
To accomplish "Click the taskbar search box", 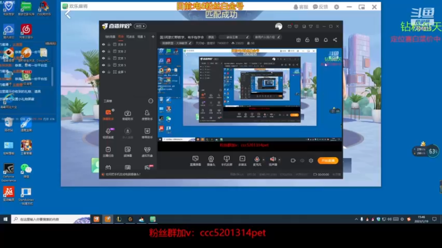I will tap(51, 219).
